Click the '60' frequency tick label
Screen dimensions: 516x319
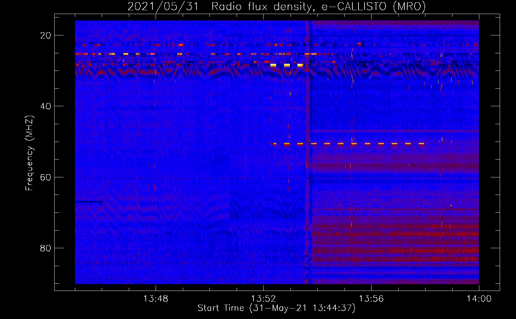pos(46,177)
